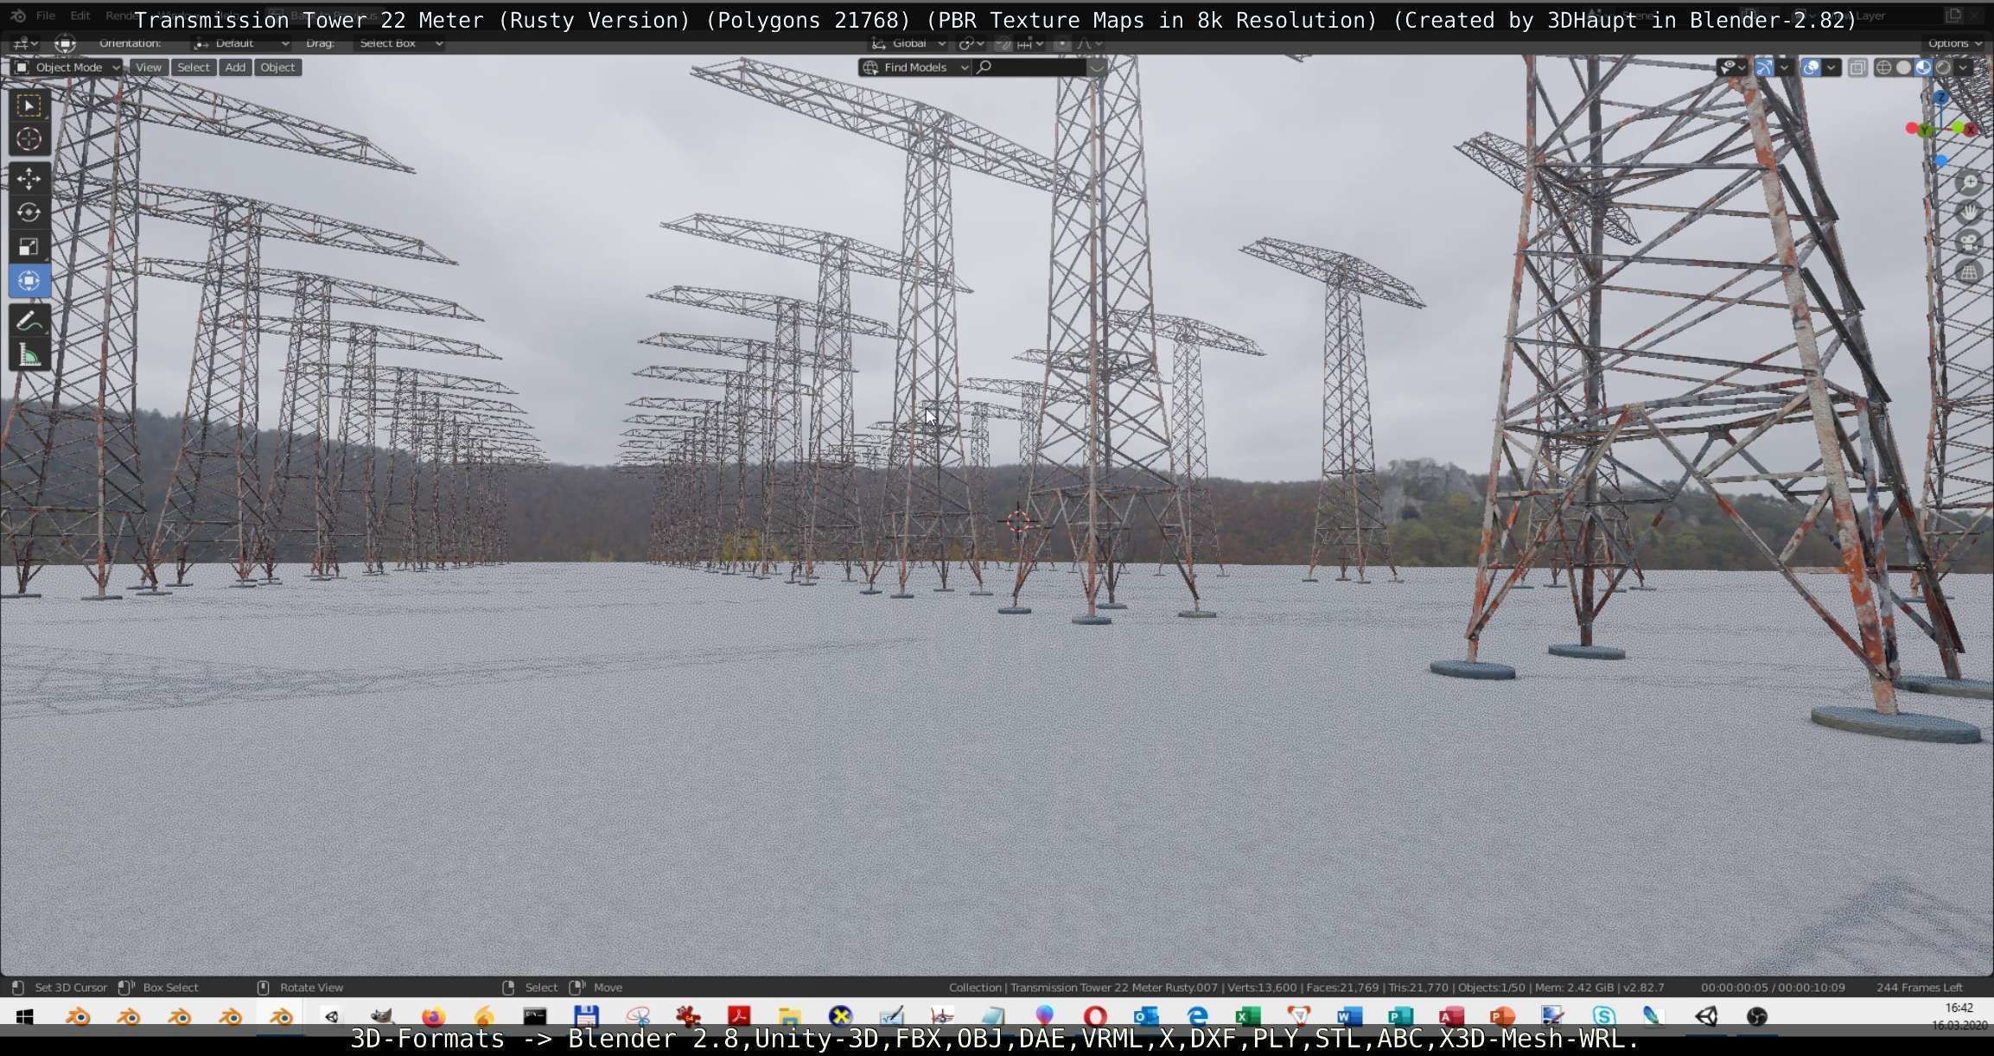Click the zoom magnifier viewport gizmo
1994x1056 pixels.
coord(1970,182)
